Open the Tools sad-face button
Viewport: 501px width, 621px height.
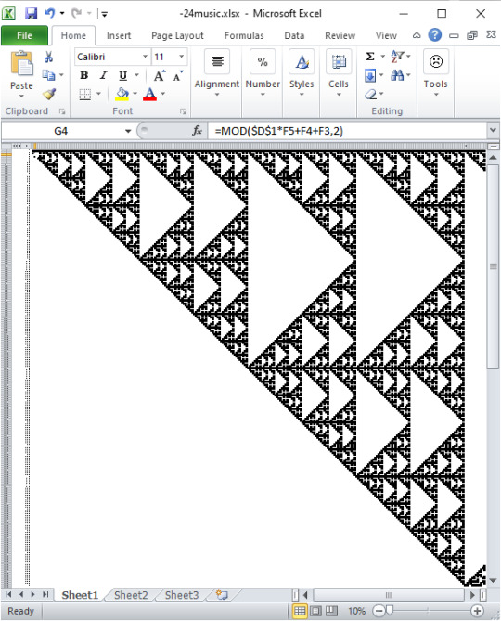(x=436, y=73)
